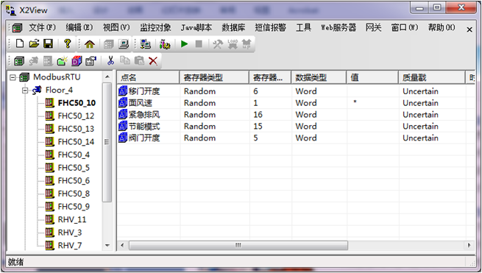Viewport: 482px width, 273px height.
Task: Sort by the 数据类型 column header
Action: (319, 77)
